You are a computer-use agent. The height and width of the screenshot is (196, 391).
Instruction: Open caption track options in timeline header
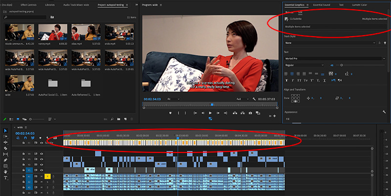coord(55,138)
